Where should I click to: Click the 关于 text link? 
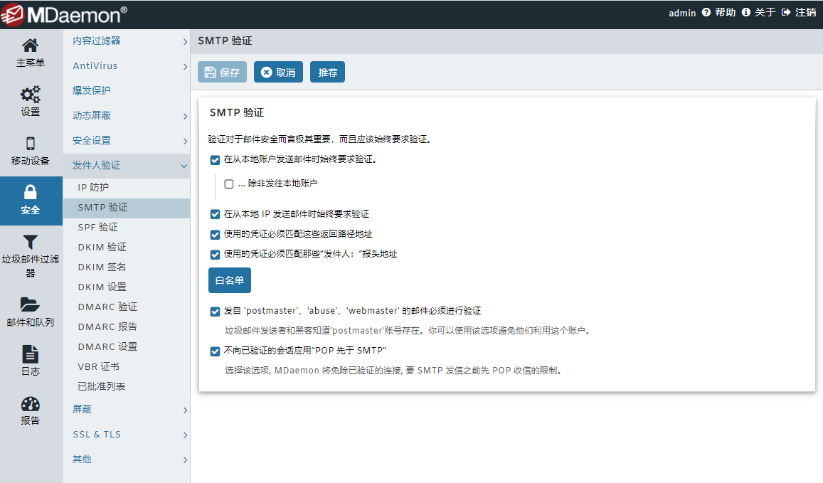(765, 12)
